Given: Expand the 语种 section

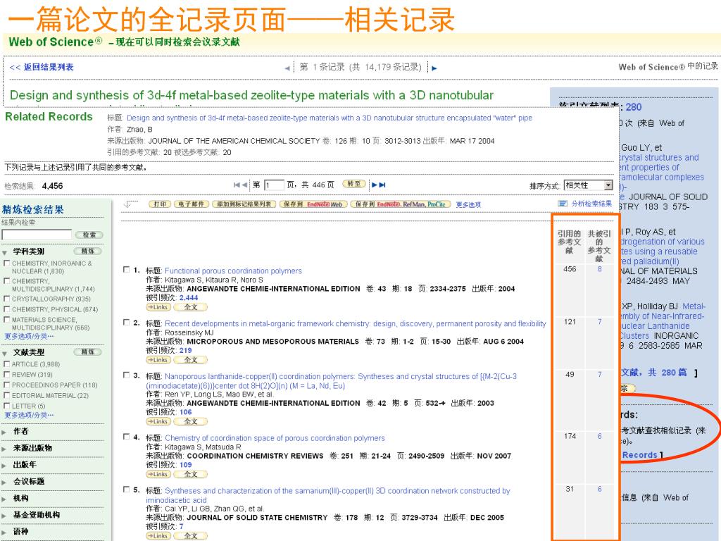Looking at the screenshot, I should pyautogui.click(x=4, y=533).
